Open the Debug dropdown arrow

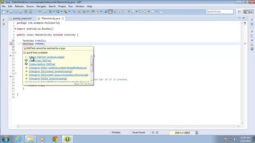pyautogui.click(x=54, y=12)
